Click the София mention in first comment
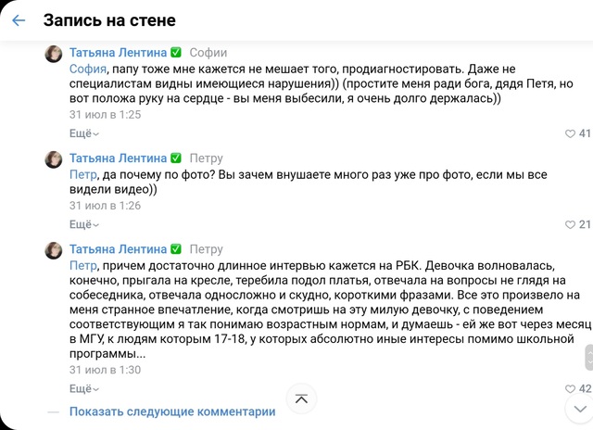This screenshot has width=593, height=430. (88, 70)
